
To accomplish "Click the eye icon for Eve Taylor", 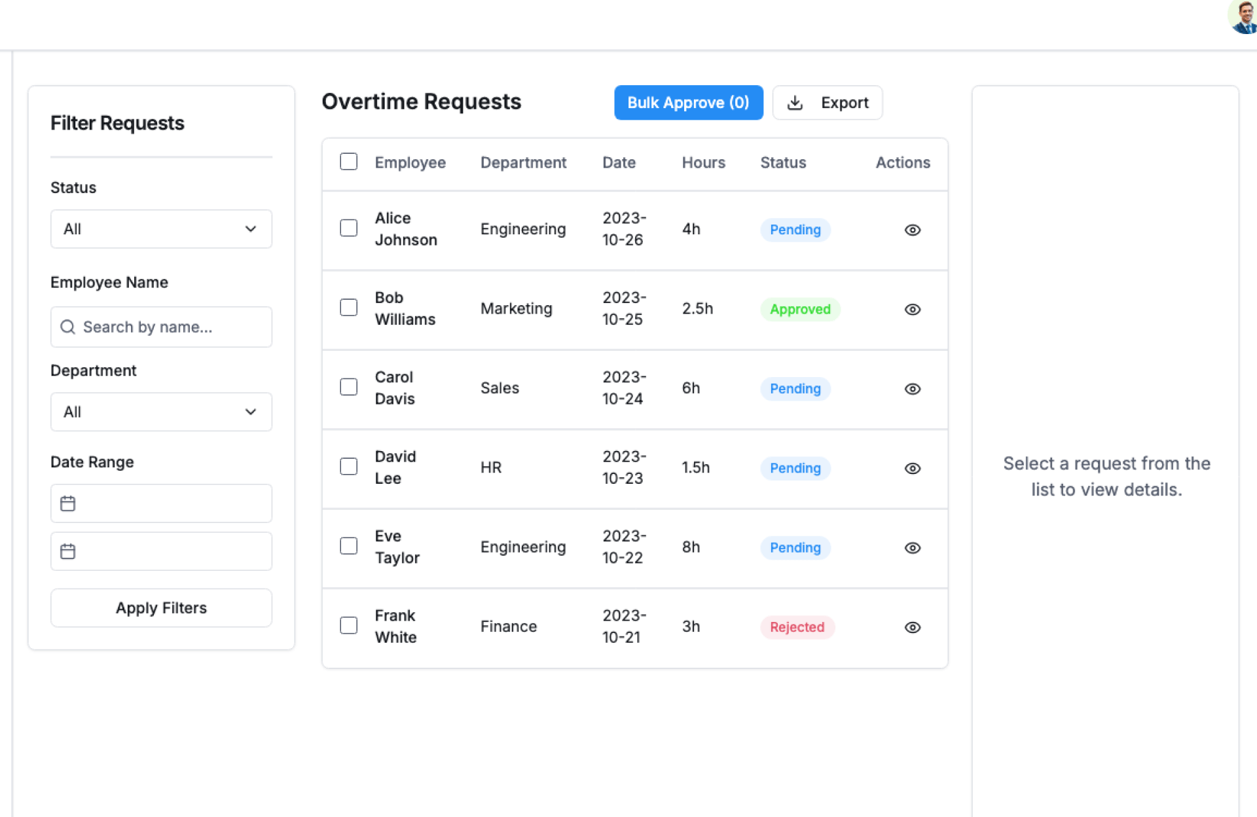I will coord(912,548).
